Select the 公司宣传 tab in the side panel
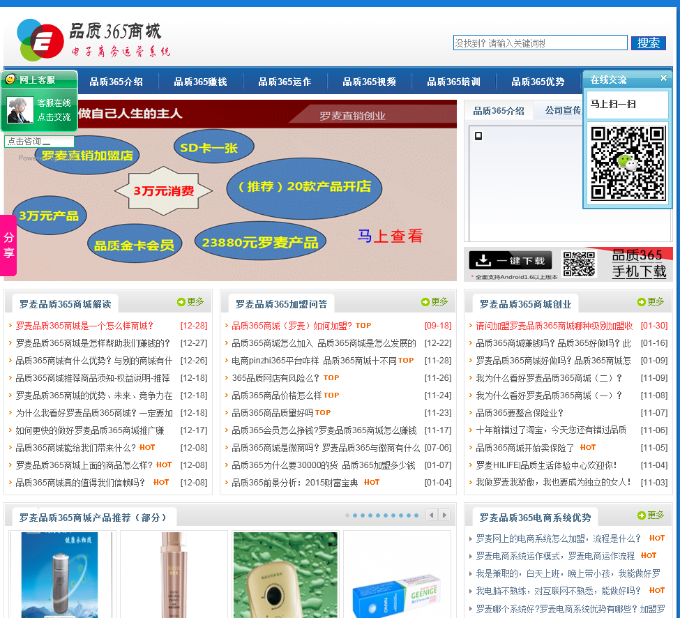 click(x=563, y=111)
